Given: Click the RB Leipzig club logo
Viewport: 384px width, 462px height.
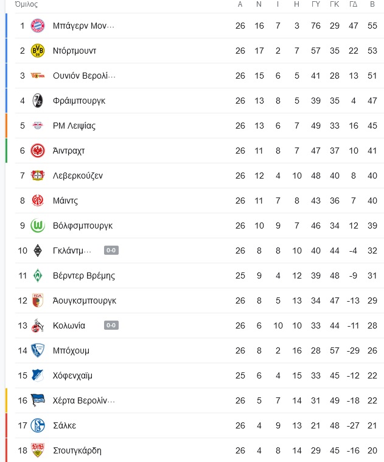Looking at the screenshot, I should pyautogui.click(x=38, y=126).
